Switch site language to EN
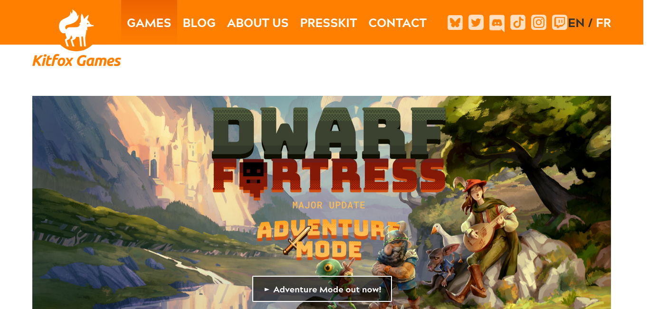The image size is (649, 309). [576, 23]
